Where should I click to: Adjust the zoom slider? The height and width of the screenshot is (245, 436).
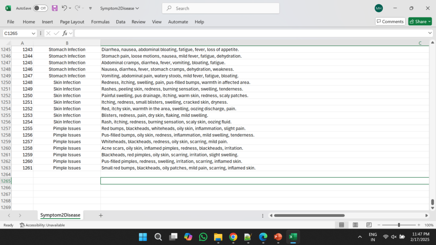[x=399, y=225]
